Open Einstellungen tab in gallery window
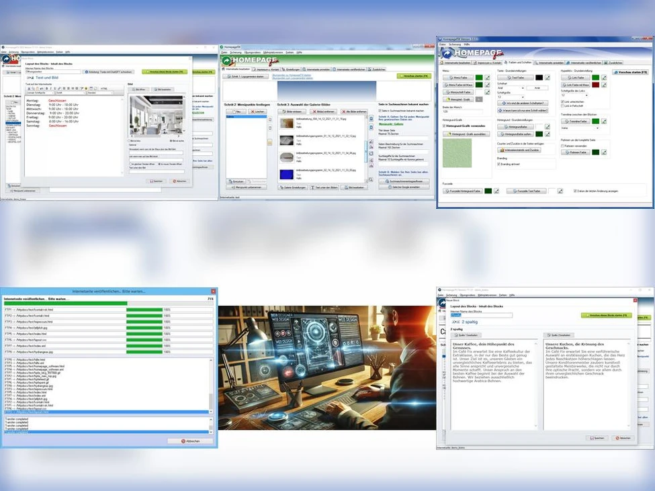655x491 pixels. (x=291, y=69)
